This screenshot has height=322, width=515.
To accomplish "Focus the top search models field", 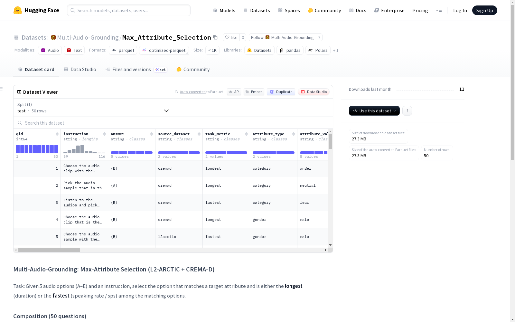I will pyautogui.click(x=129, y=10).
